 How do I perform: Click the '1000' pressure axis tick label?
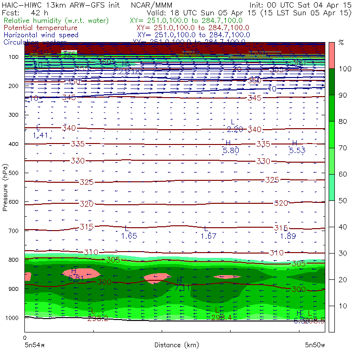pyautogui.click(x=12, y=318)
